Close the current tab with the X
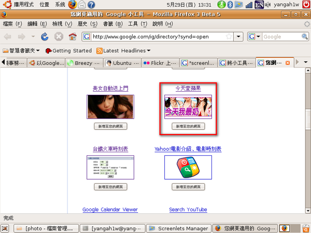This screenshot has width=311, height=233. [x=287, y=63]
